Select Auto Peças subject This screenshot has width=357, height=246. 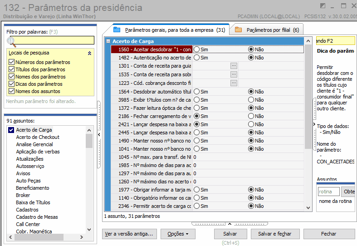(28, 181)
